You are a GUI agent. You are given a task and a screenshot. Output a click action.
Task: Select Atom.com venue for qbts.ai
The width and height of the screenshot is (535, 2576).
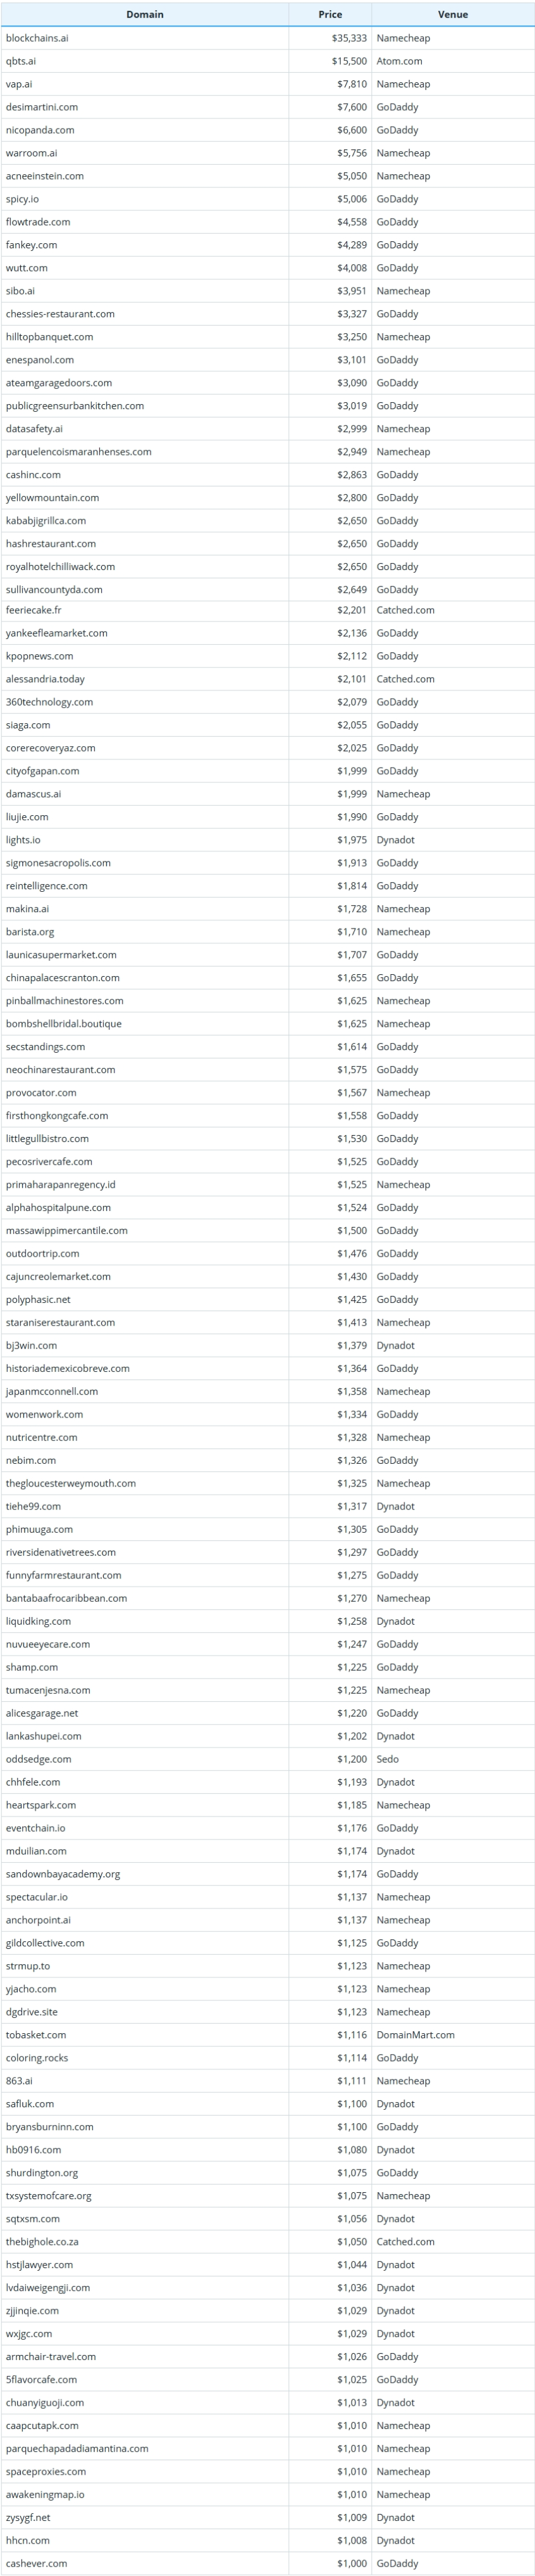pyautogui.click(x=399, y=61)
